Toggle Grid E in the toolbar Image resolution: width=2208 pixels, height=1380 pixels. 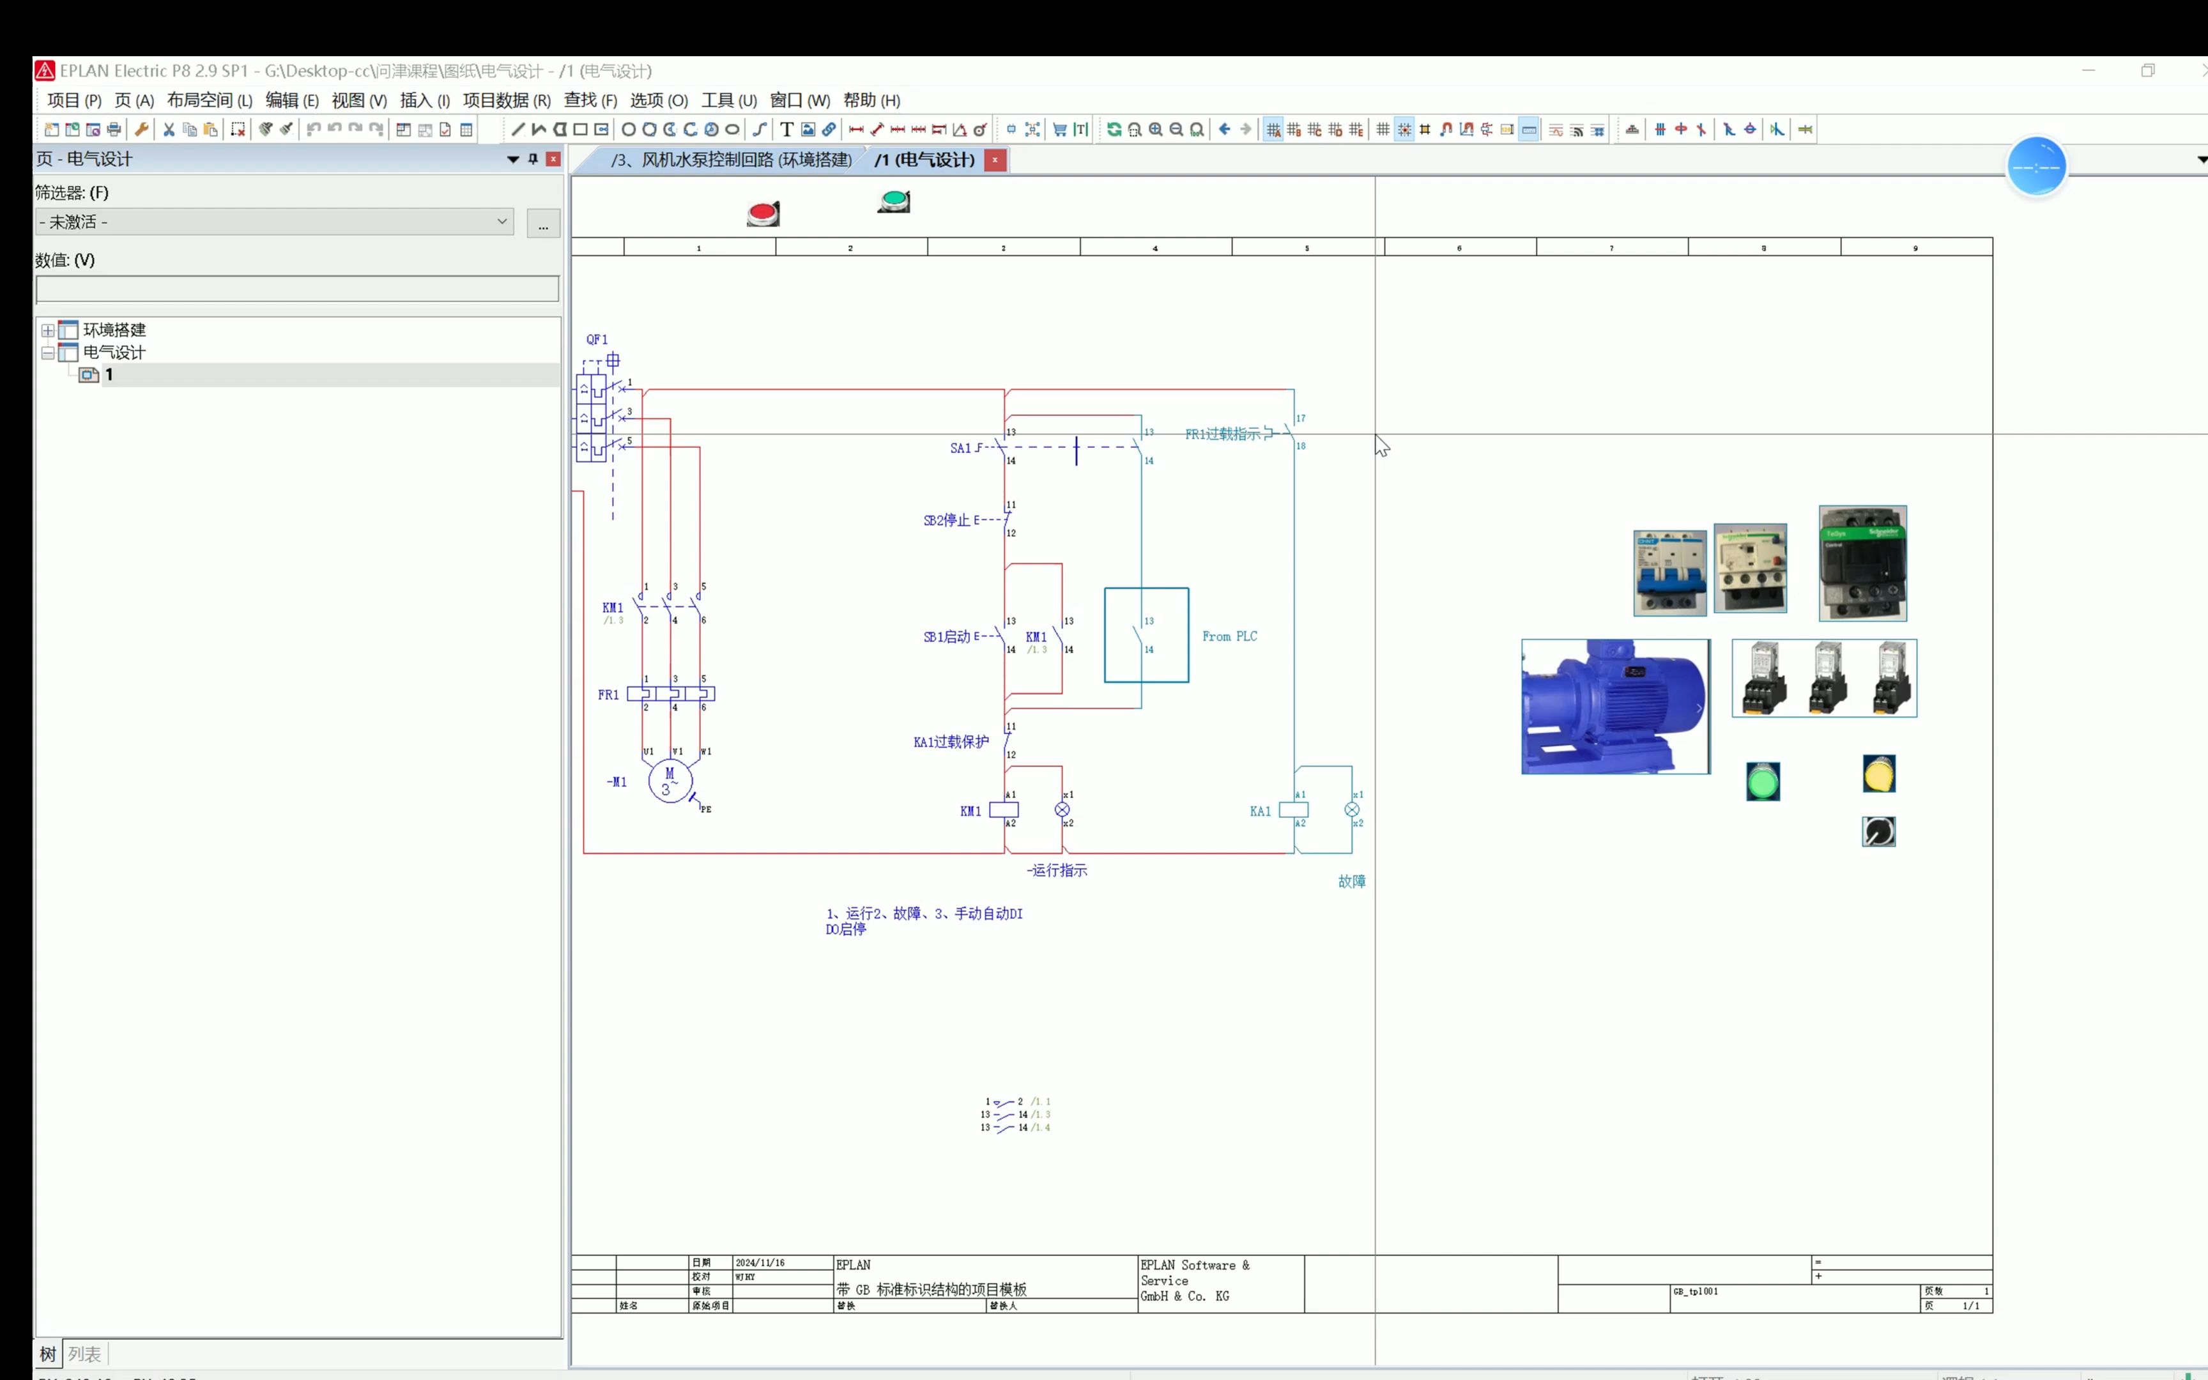point(1356,130)
